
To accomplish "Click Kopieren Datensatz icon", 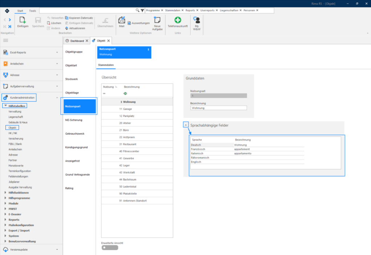I will pos(67,18).
